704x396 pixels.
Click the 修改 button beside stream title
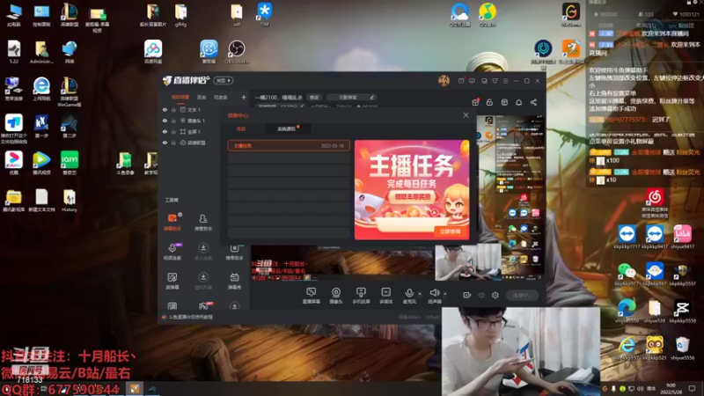(x=314, y=97)
